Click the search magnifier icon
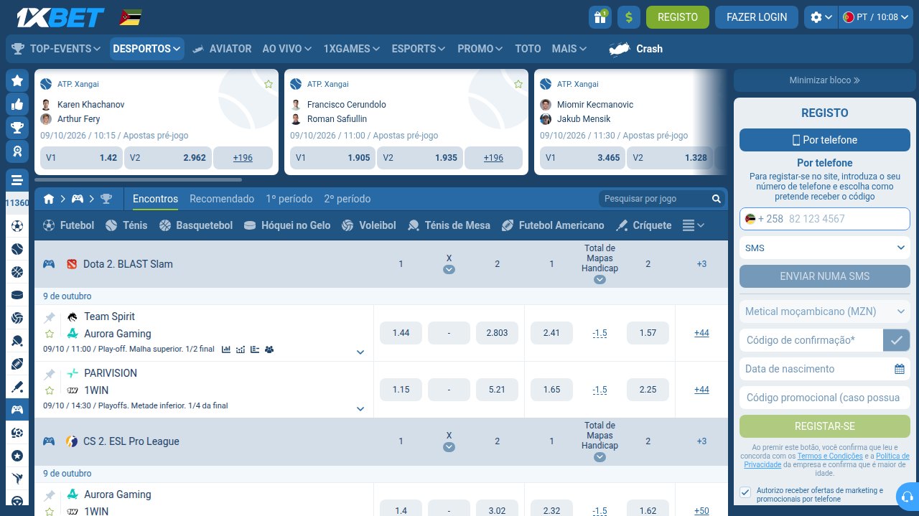This screenshot has width=919, height=516. click(716, 199)
